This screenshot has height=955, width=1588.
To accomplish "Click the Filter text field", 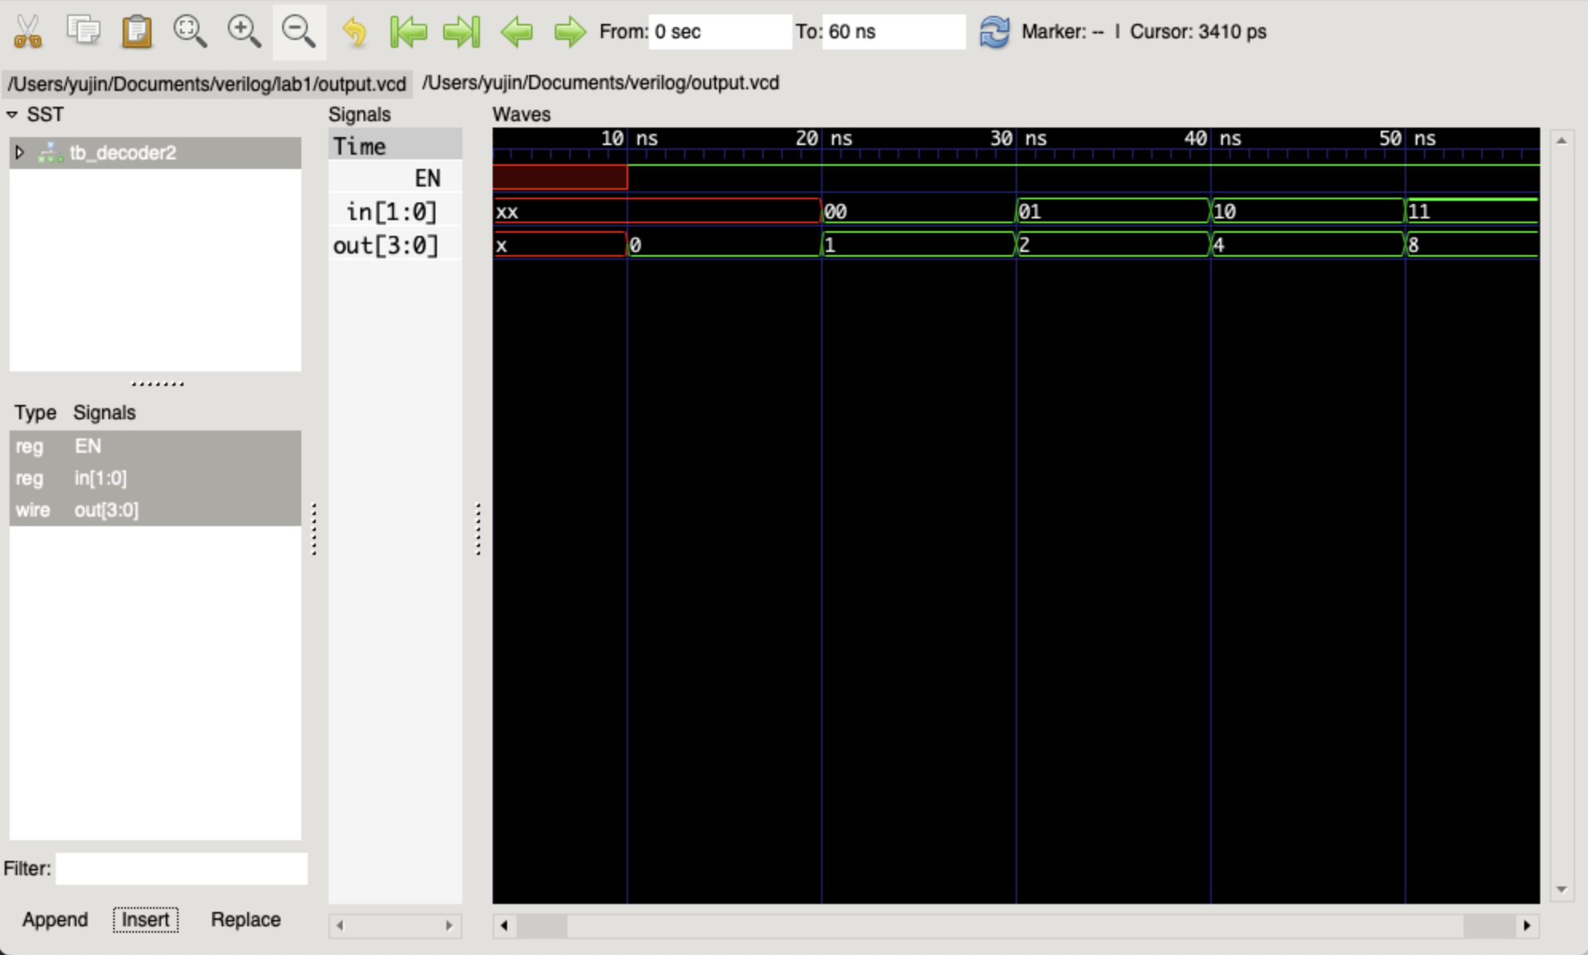I will pos(181,868).
